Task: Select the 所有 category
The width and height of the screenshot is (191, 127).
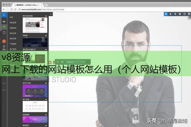Action: pos(11,17)
